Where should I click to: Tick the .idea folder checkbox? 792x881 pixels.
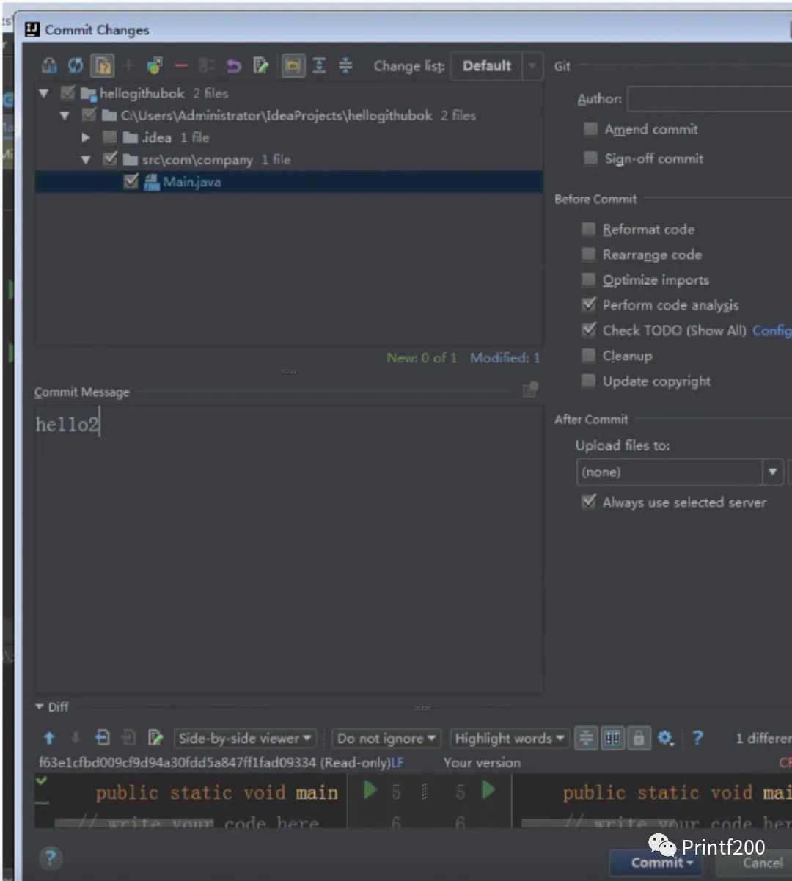coord(110,138)
